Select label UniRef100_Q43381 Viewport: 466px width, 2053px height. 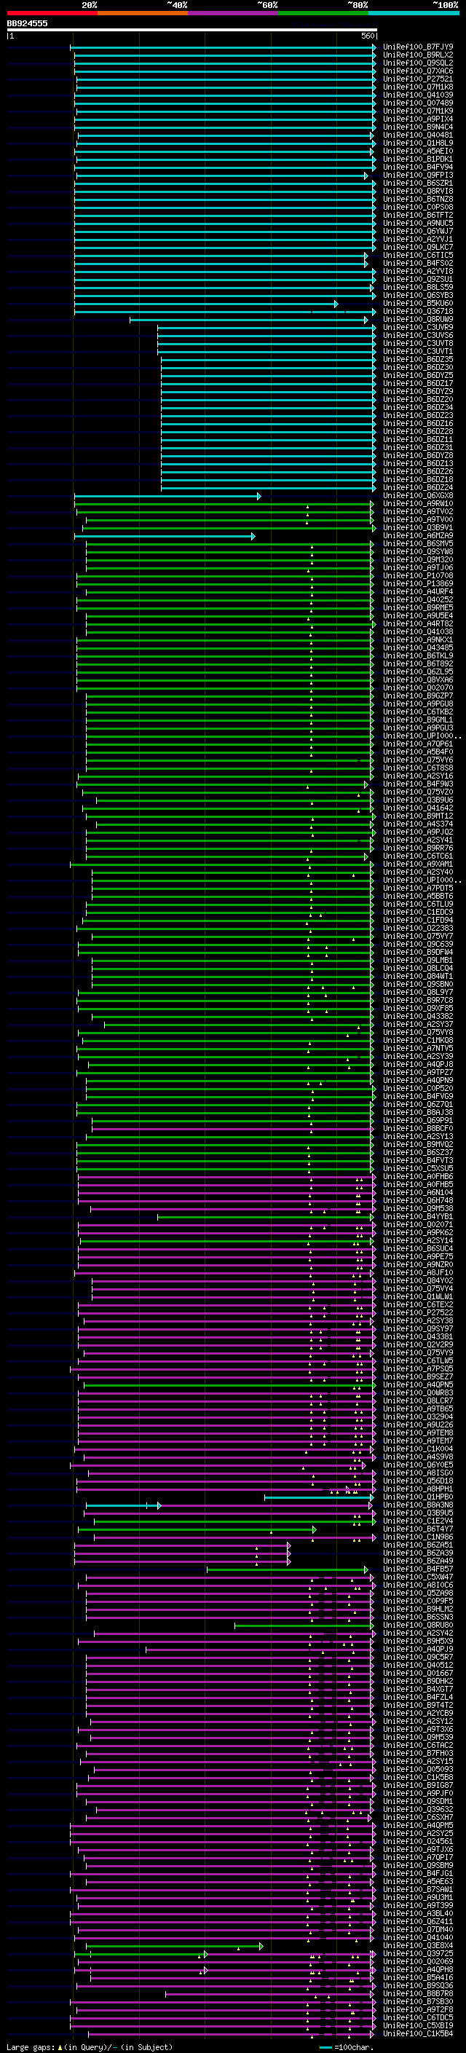coord(418,1336)
